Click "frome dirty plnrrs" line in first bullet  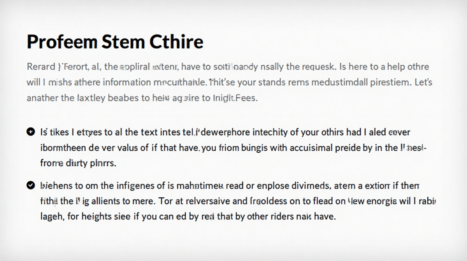[78, 164]
